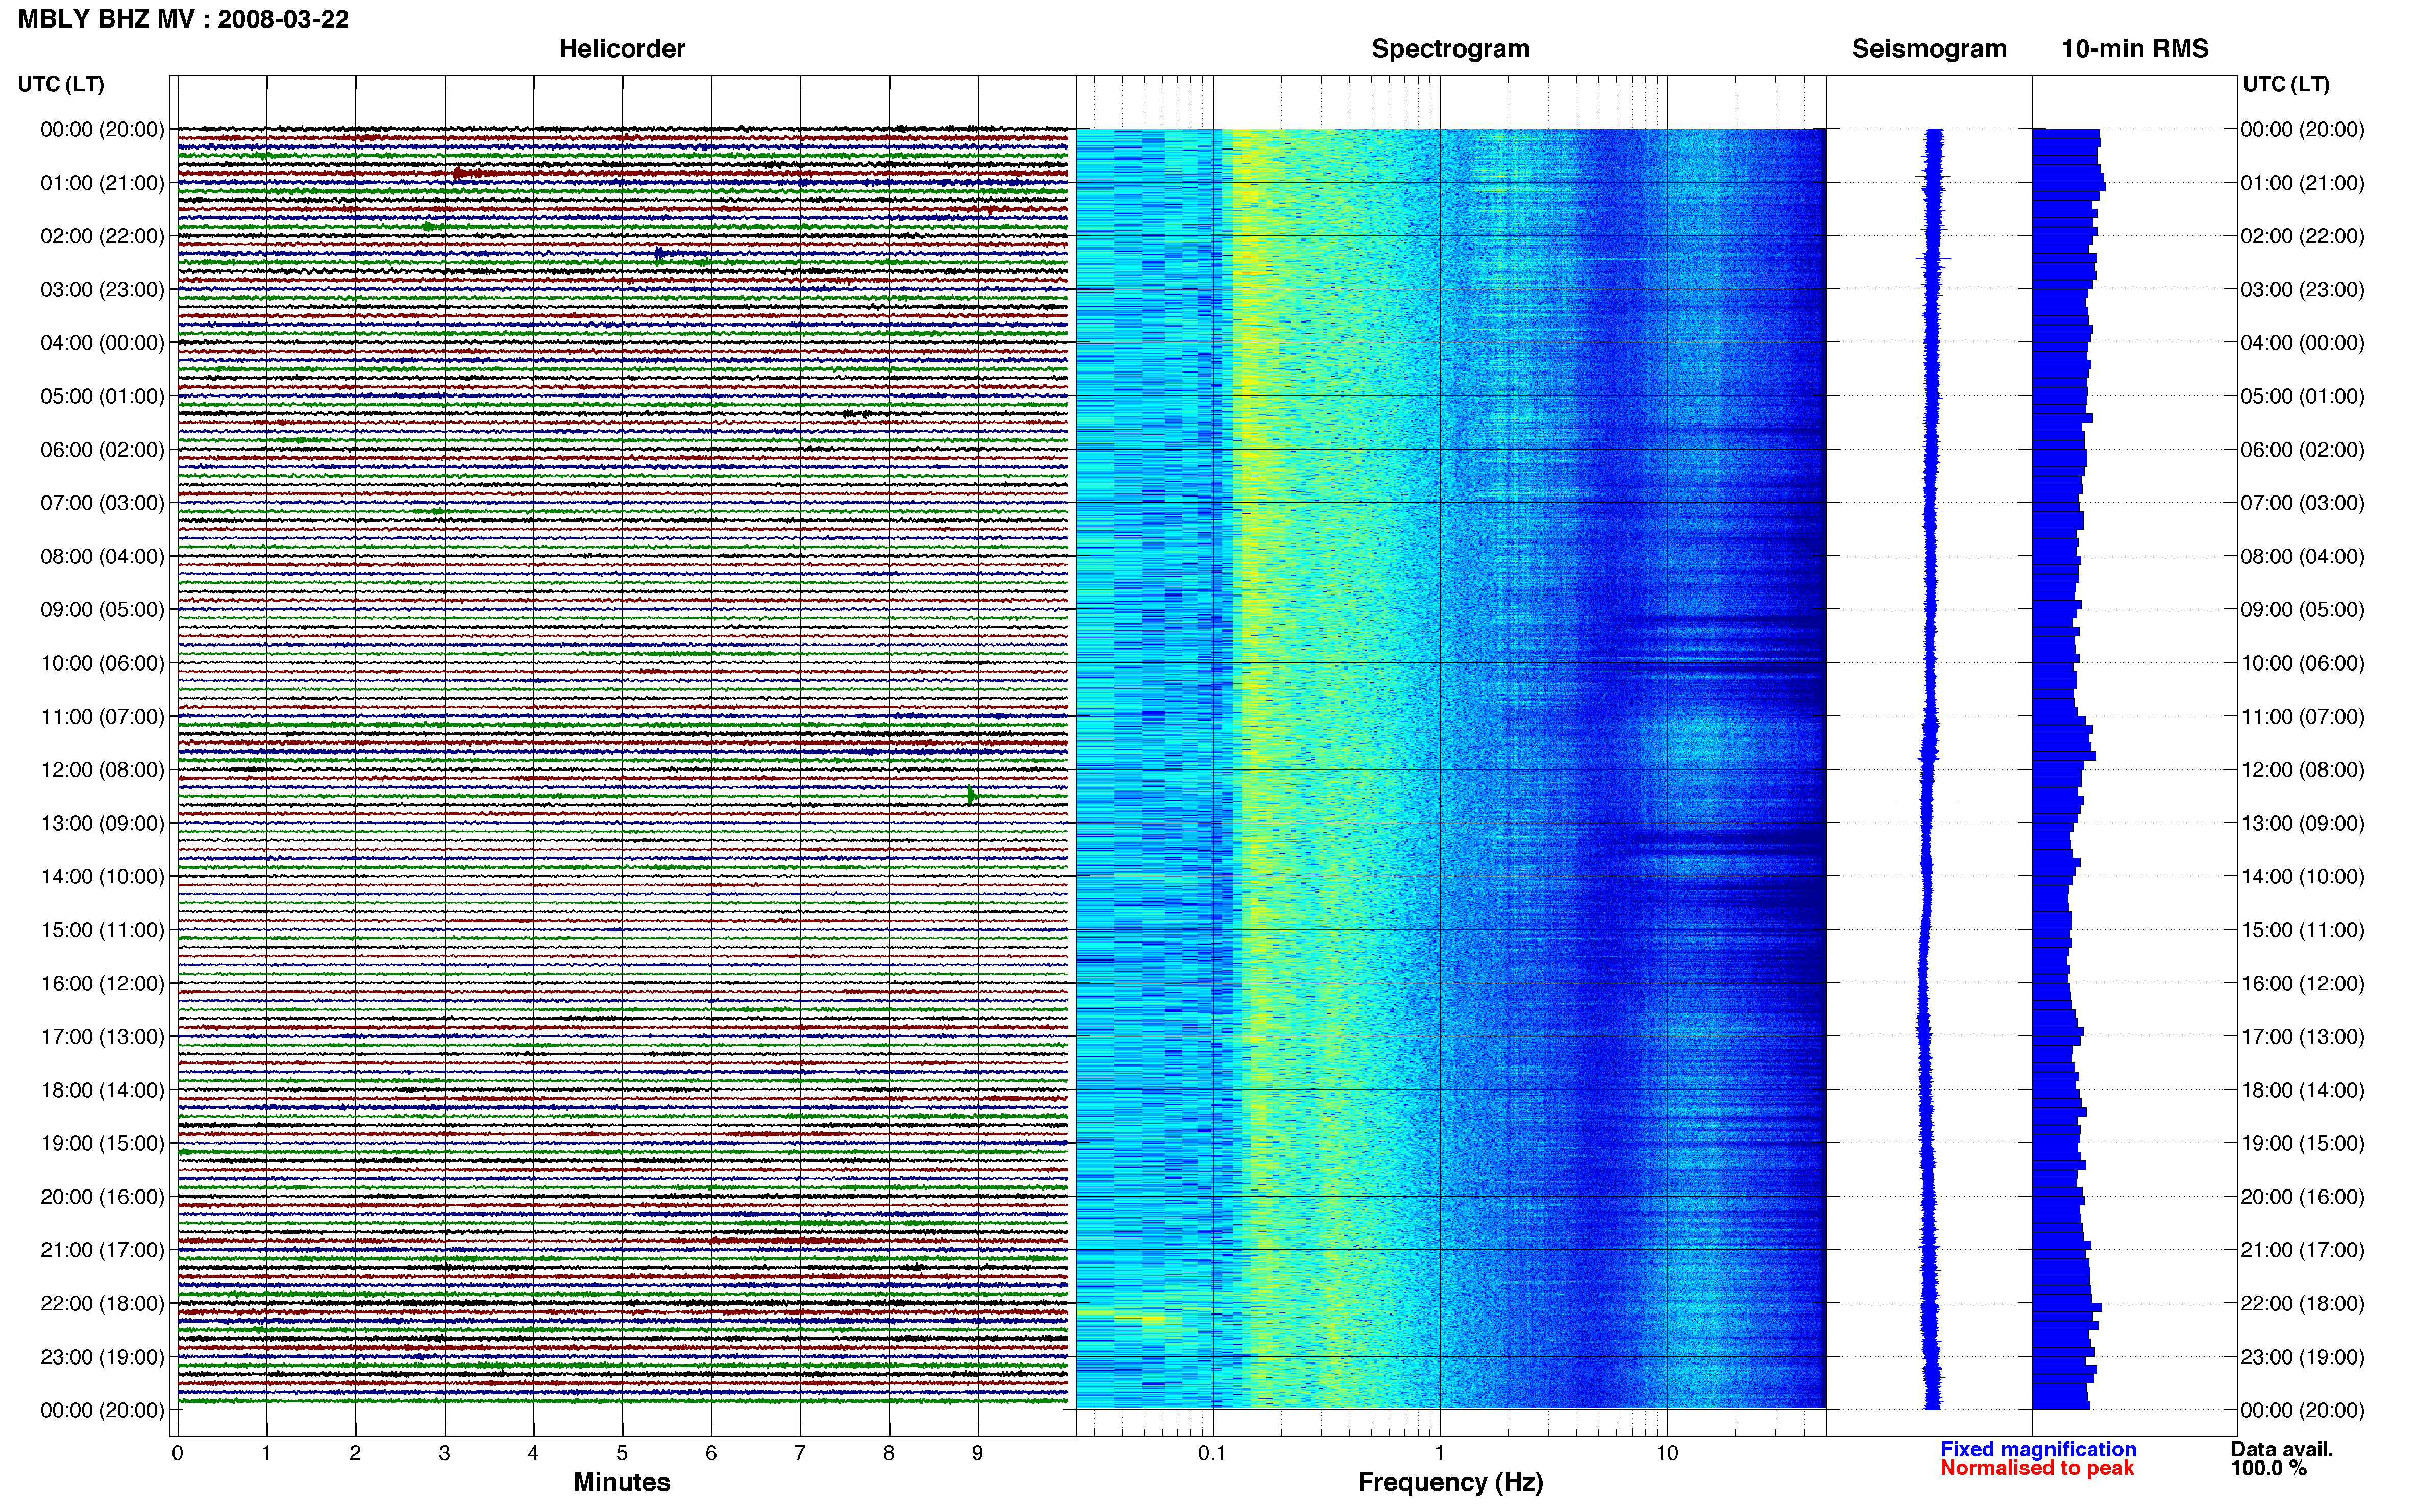Click the left '10:00 (06:00)' time label

(102, 663)
